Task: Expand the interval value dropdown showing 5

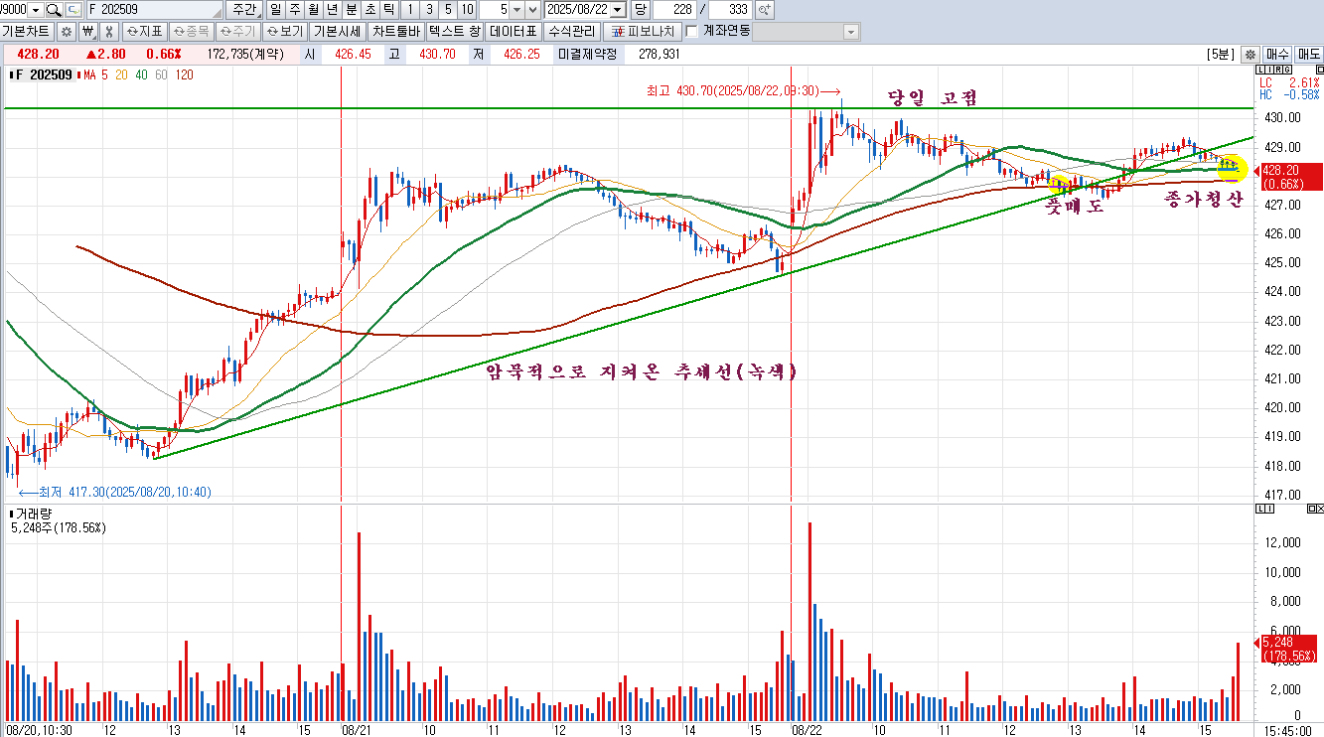Action: pos(516,10)
